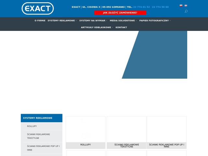
Task: Open the Systemy na Wymiar menu
Action: 92,20
